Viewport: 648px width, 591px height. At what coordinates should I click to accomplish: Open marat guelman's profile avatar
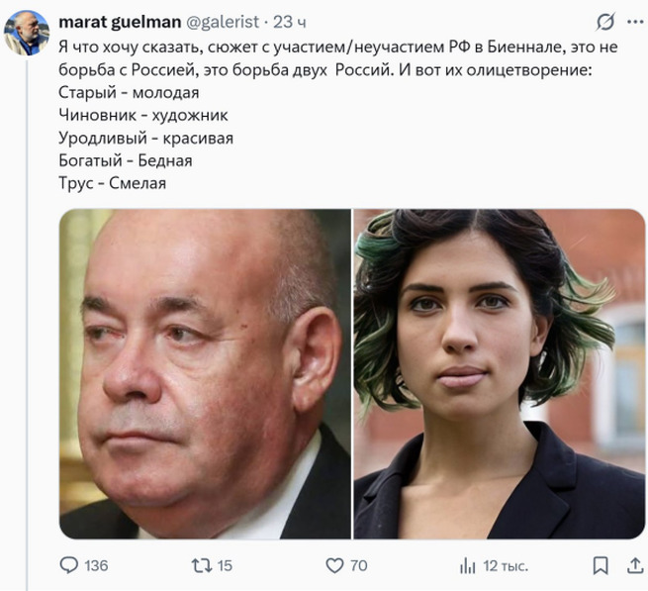(x=27, y=33)
